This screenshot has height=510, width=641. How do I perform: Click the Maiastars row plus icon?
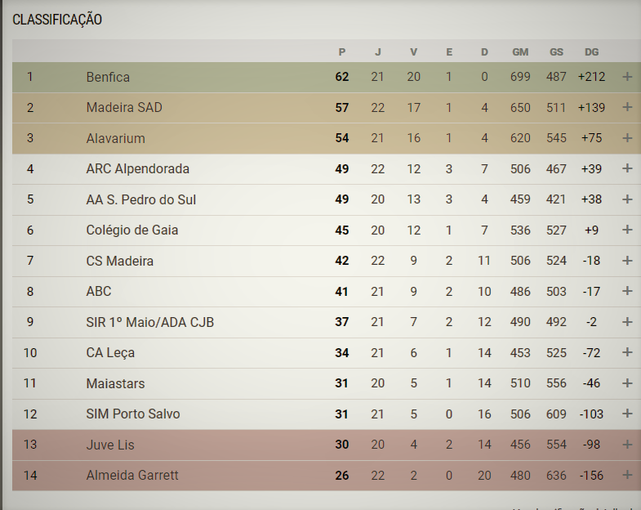click(627, 383)
